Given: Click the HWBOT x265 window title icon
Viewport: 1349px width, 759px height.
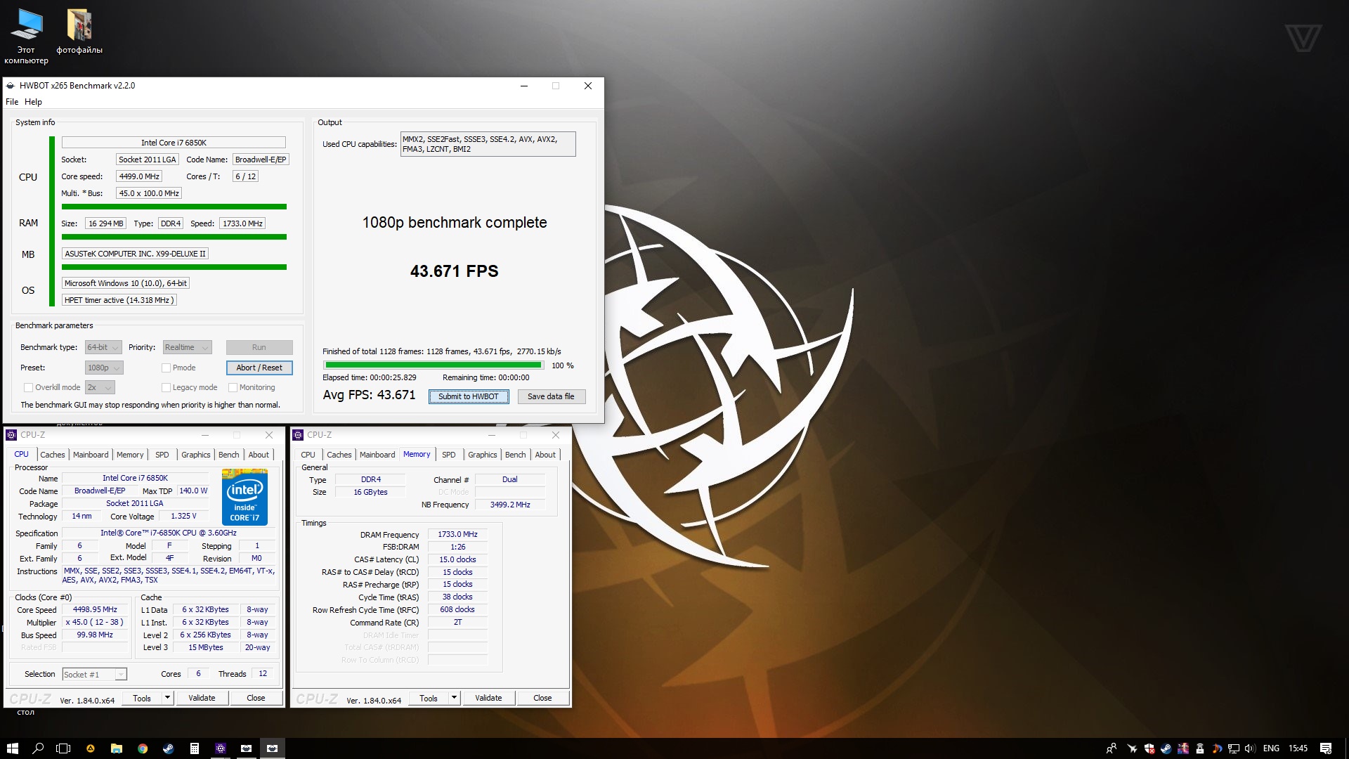Looking at the screenshot, I should click(11, 86).
